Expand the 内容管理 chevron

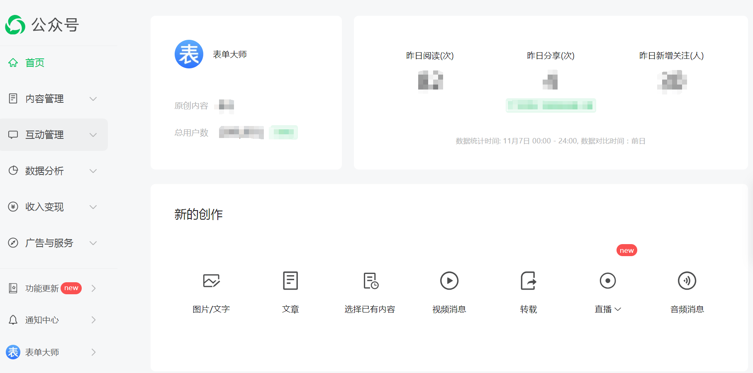93,99
